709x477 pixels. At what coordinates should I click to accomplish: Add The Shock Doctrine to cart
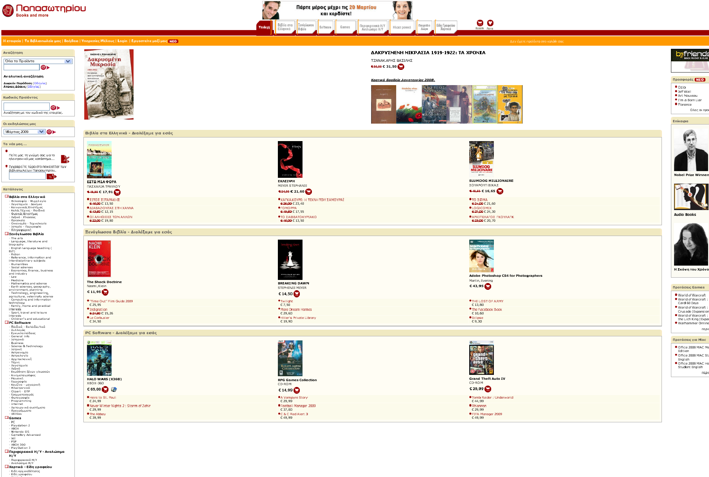point(105,292)
